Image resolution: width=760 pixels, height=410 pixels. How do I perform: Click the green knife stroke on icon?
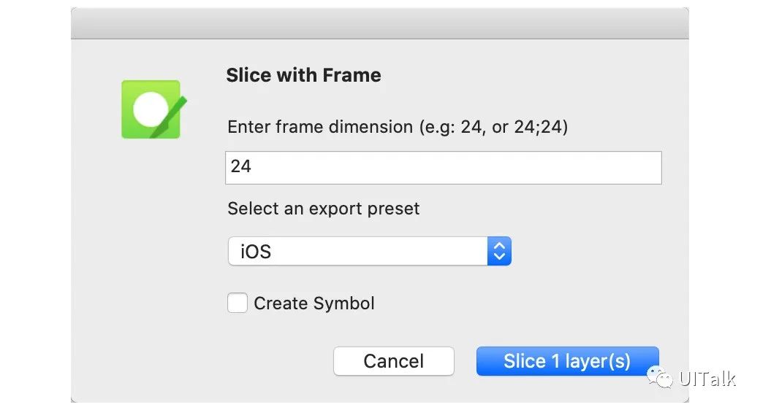168,117
